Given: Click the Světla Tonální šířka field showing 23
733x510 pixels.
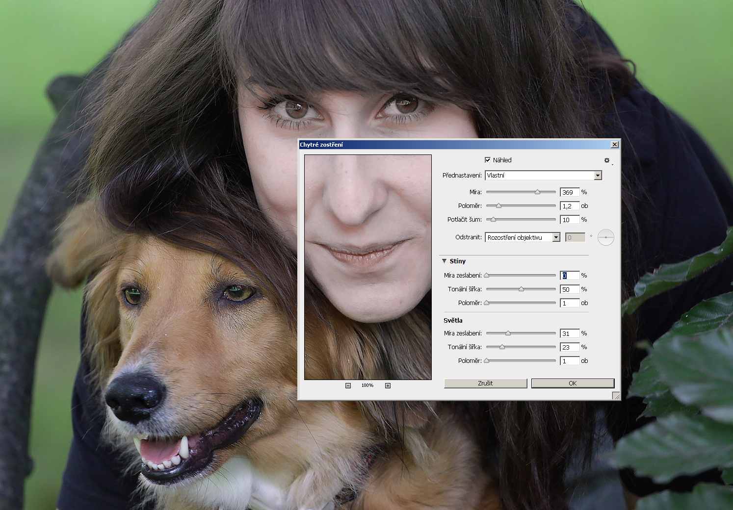Looking at the screenshot, I should 569,347.
